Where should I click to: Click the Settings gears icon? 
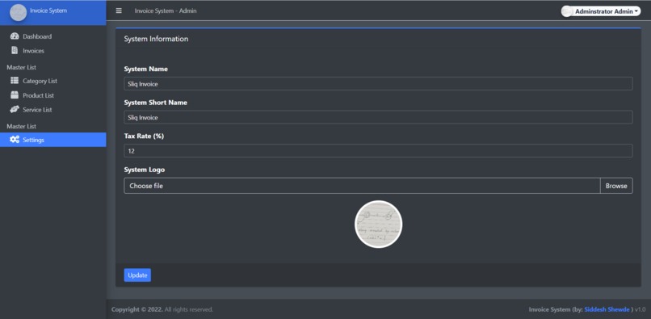click(x=15, y=140)
